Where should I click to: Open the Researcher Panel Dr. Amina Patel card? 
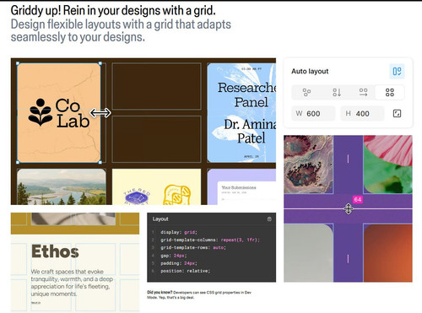[x=241, y=113]
